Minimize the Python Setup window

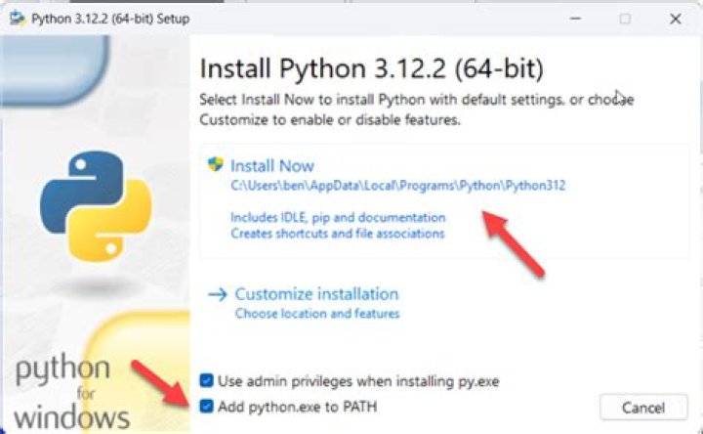point(576,19)
